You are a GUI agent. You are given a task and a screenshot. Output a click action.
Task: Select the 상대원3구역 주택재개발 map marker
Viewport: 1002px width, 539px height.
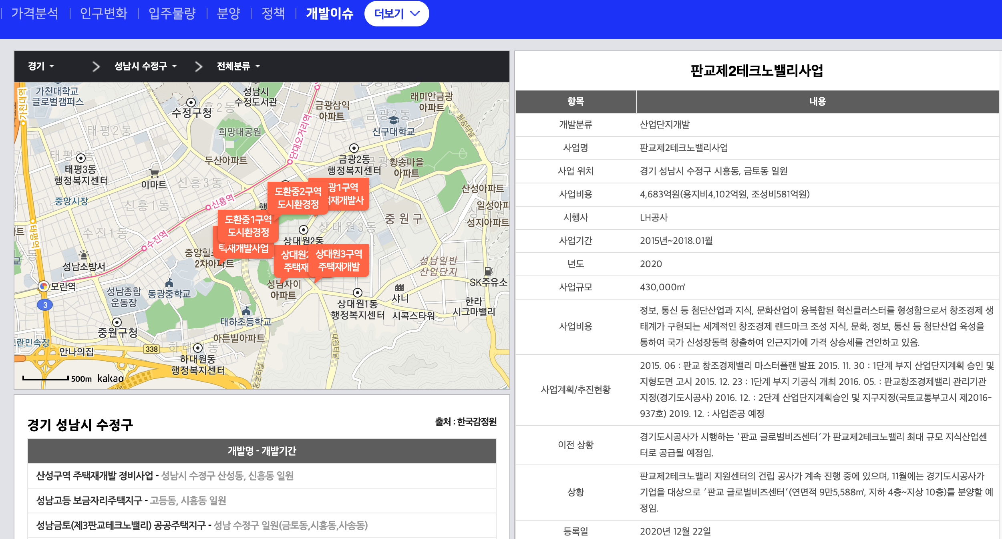(339, 260)
